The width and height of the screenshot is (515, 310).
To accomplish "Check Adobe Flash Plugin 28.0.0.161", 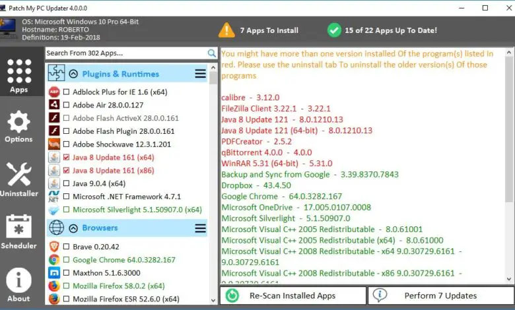I will [66, 131].
